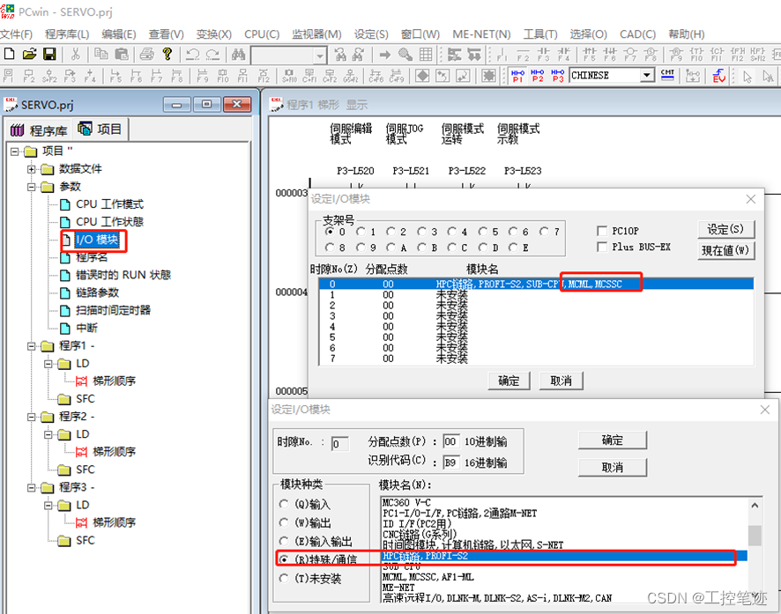Click the Redo arrow icon
Image resolution: width=781 pixels, height=614 pixels.
212,54
